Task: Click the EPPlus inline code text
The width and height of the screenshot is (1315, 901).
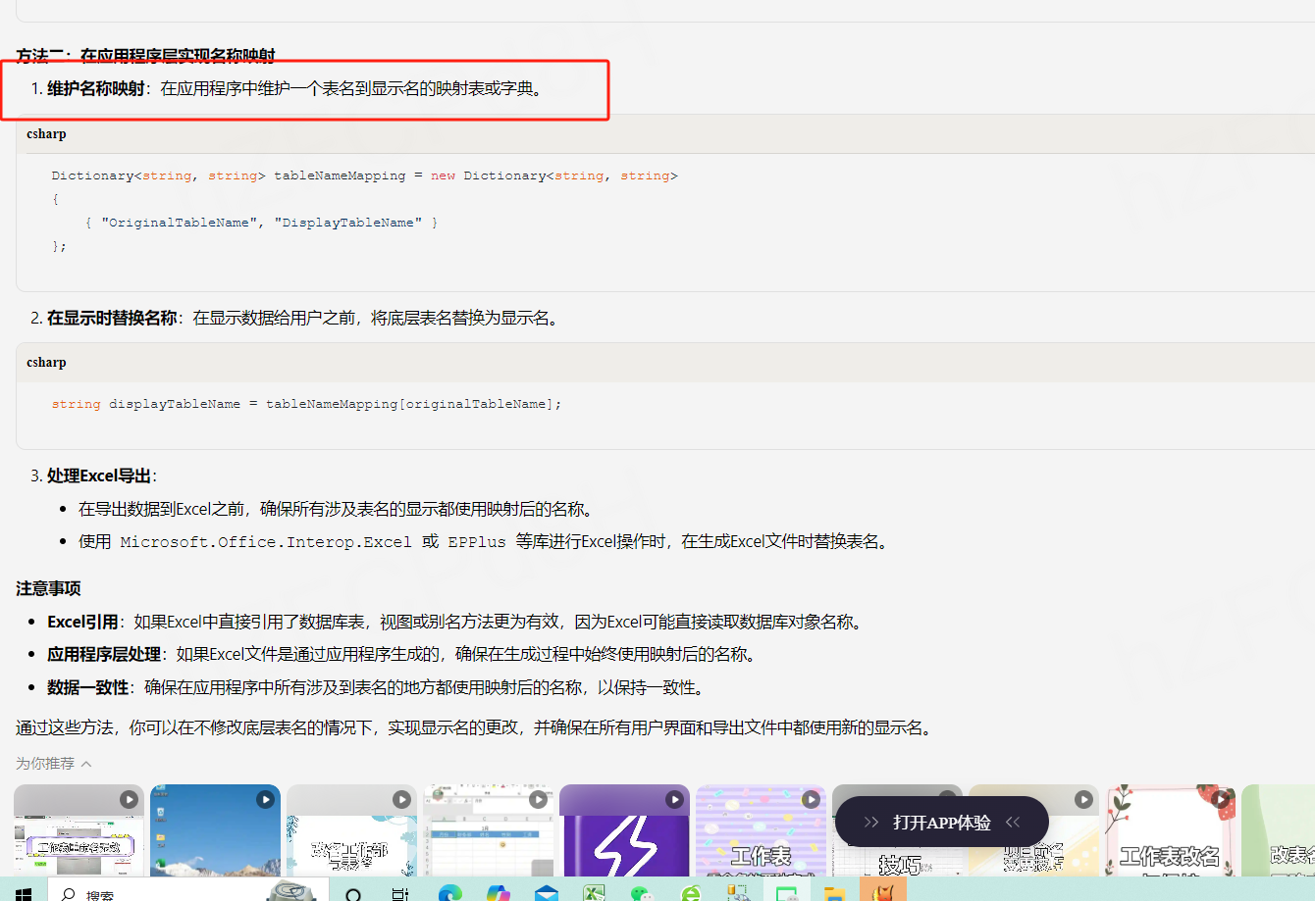Action: (477, 542)
